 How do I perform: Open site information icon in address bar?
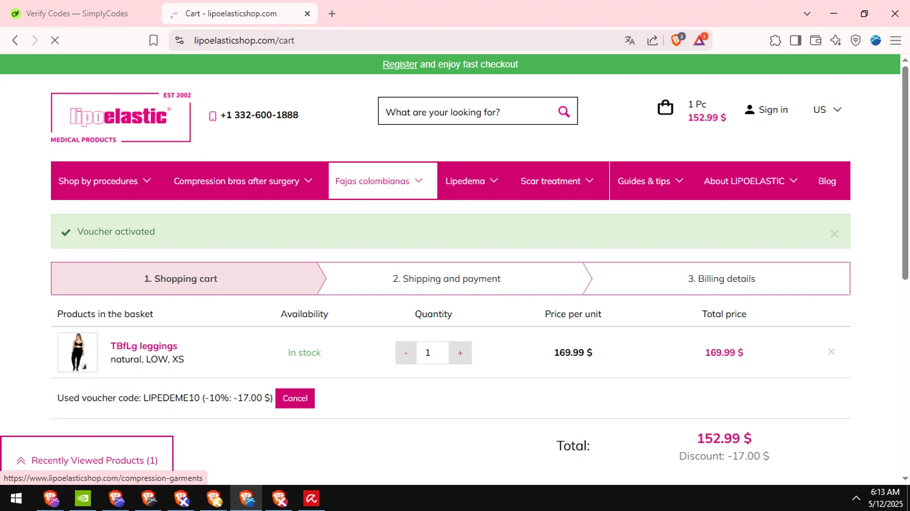pyautogui.click(x=179, y=40)
